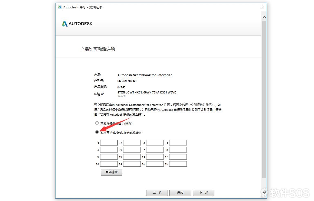Click the Autodesk title bar app icon
This screenshot has height=201, width=314.
(60, 7)
